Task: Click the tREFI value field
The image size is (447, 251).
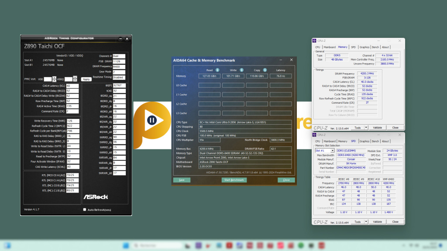Action: [x=119, y=85]
